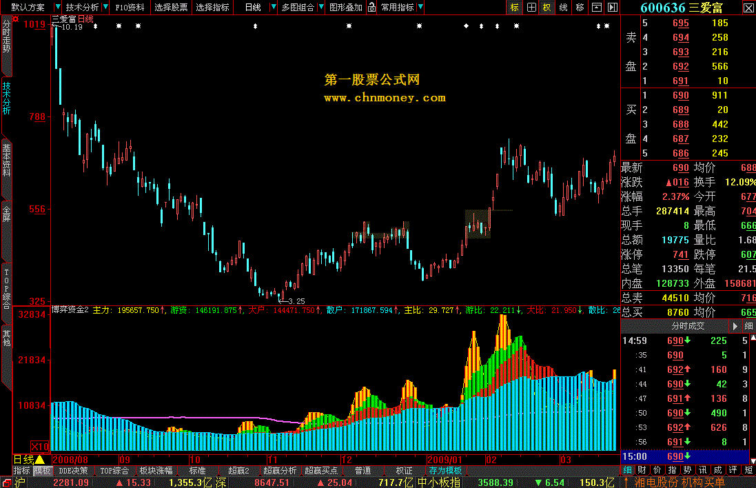Click the window layout icon in toolbar

click(597, 7)
